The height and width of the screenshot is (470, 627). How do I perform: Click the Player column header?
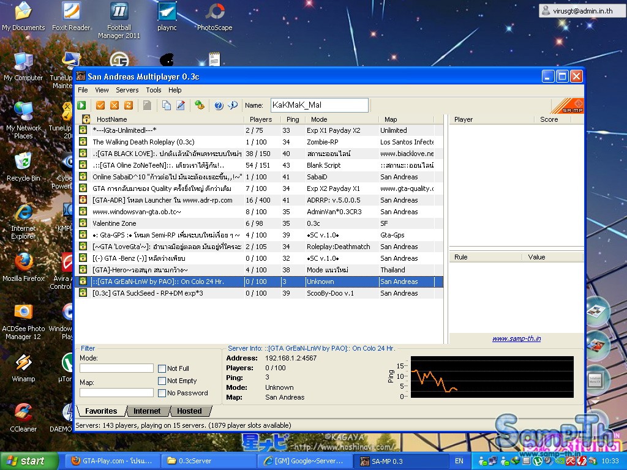coord(492,119)
